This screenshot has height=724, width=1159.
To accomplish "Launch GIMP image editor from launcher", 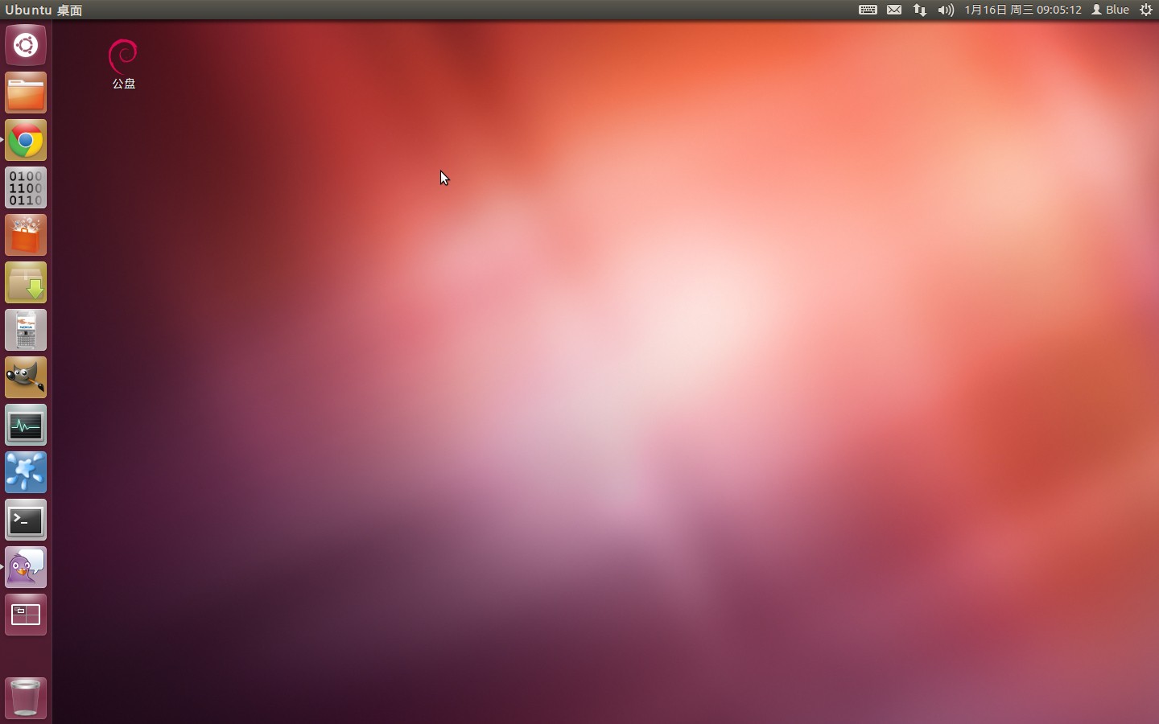I will (26, 377).
